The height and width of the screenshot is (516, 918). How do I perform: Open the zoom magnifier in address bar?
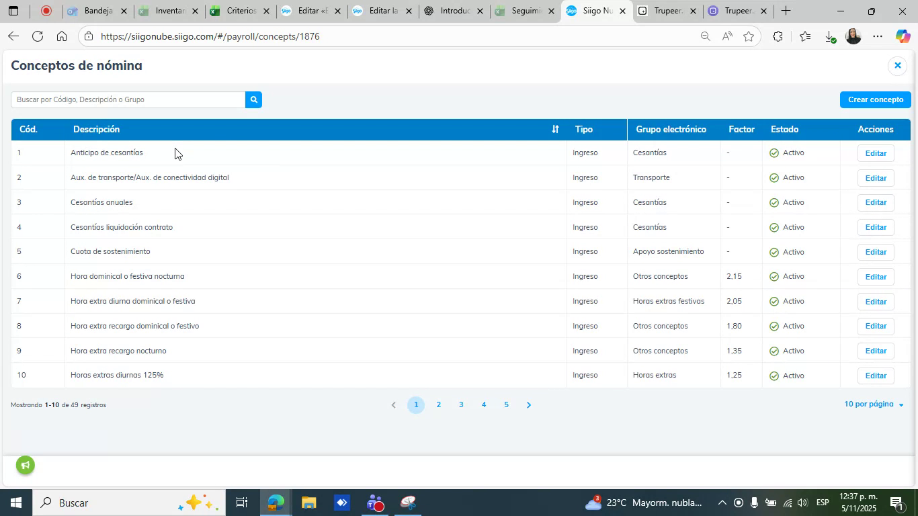click(x=705, y=36)
